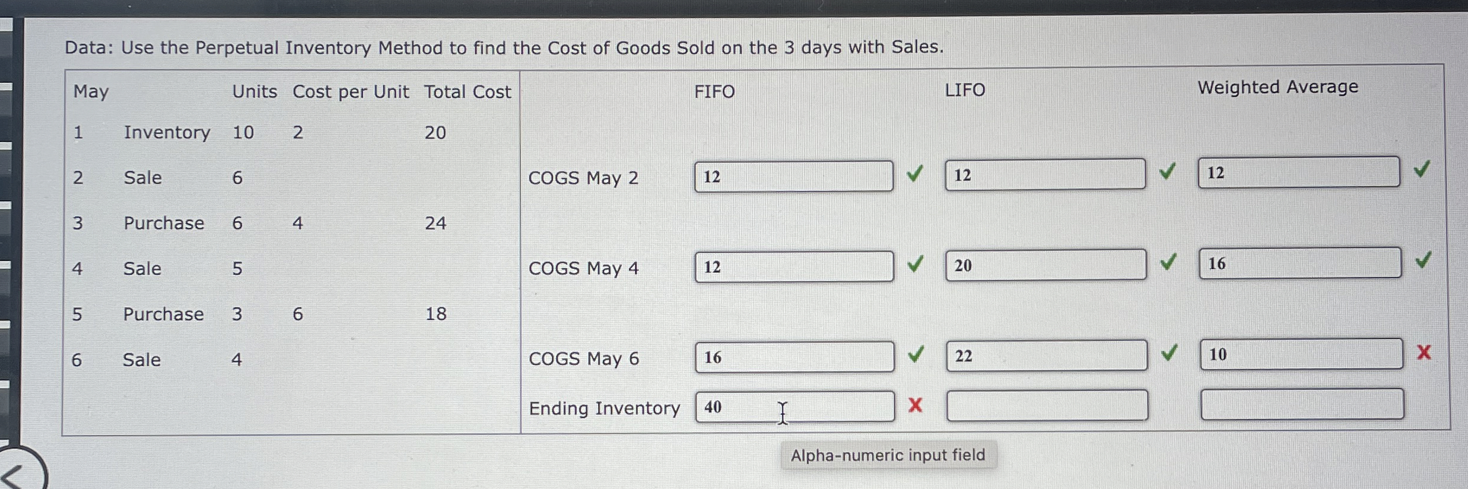This screenshot has height=489, width=1468.
Task: Click the FIFO column header
Action: (x=714, y=91)
